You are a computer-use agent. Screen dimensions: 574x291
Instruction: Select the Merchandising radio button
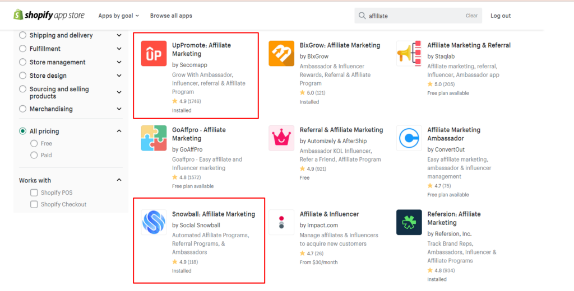click(x=22, y=109)
